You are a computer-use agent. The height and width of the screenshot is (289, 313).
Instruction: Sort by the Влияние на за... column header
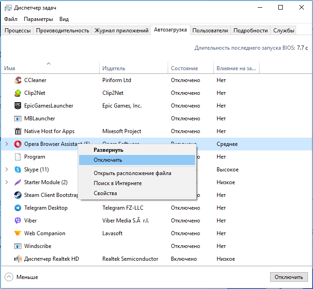pos(236,68)
